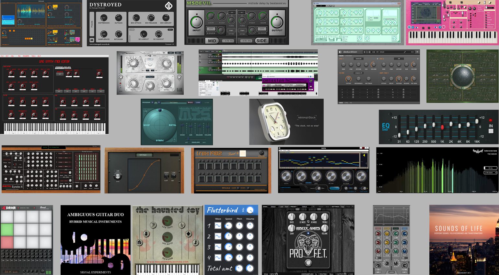Switch to the deducktion LFO/ENV tab
Viewport: 499px width, 275px height.
(349, 56)
